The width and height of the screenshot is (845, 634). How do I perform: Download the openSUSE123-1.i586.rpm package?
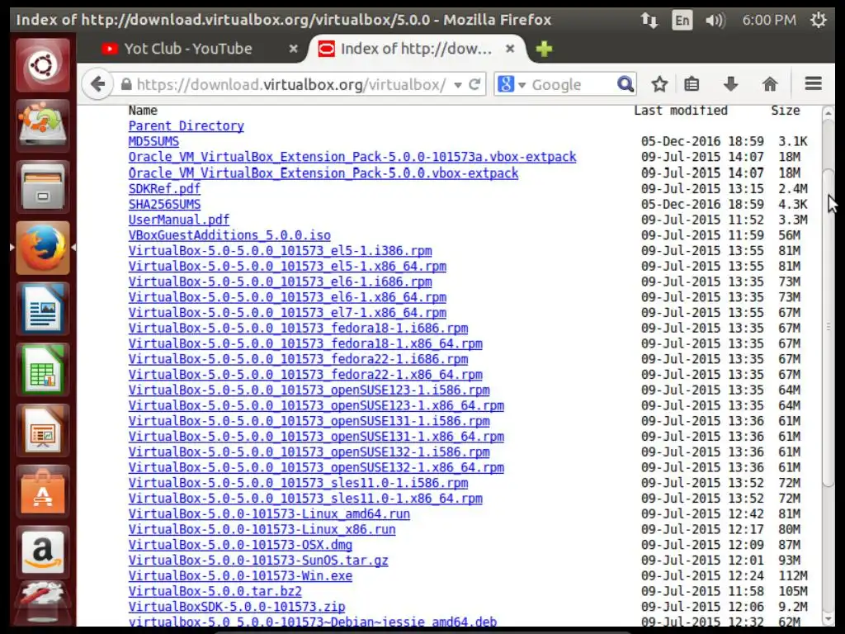[x=309, y=390]
